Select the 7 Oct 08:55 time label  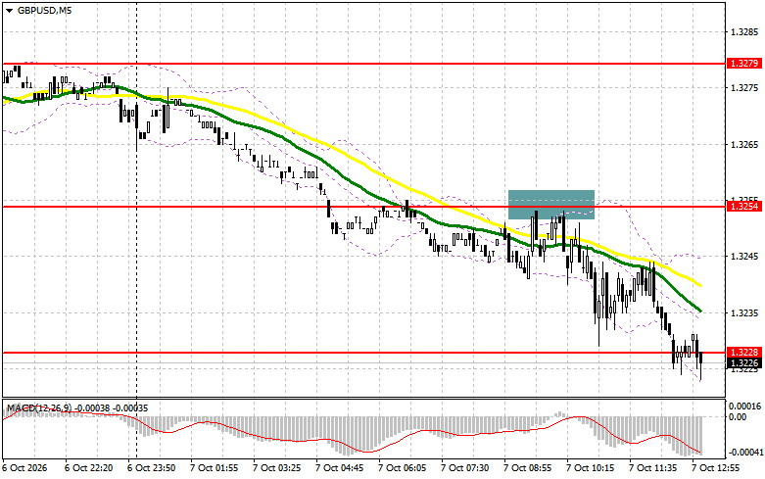528,468
